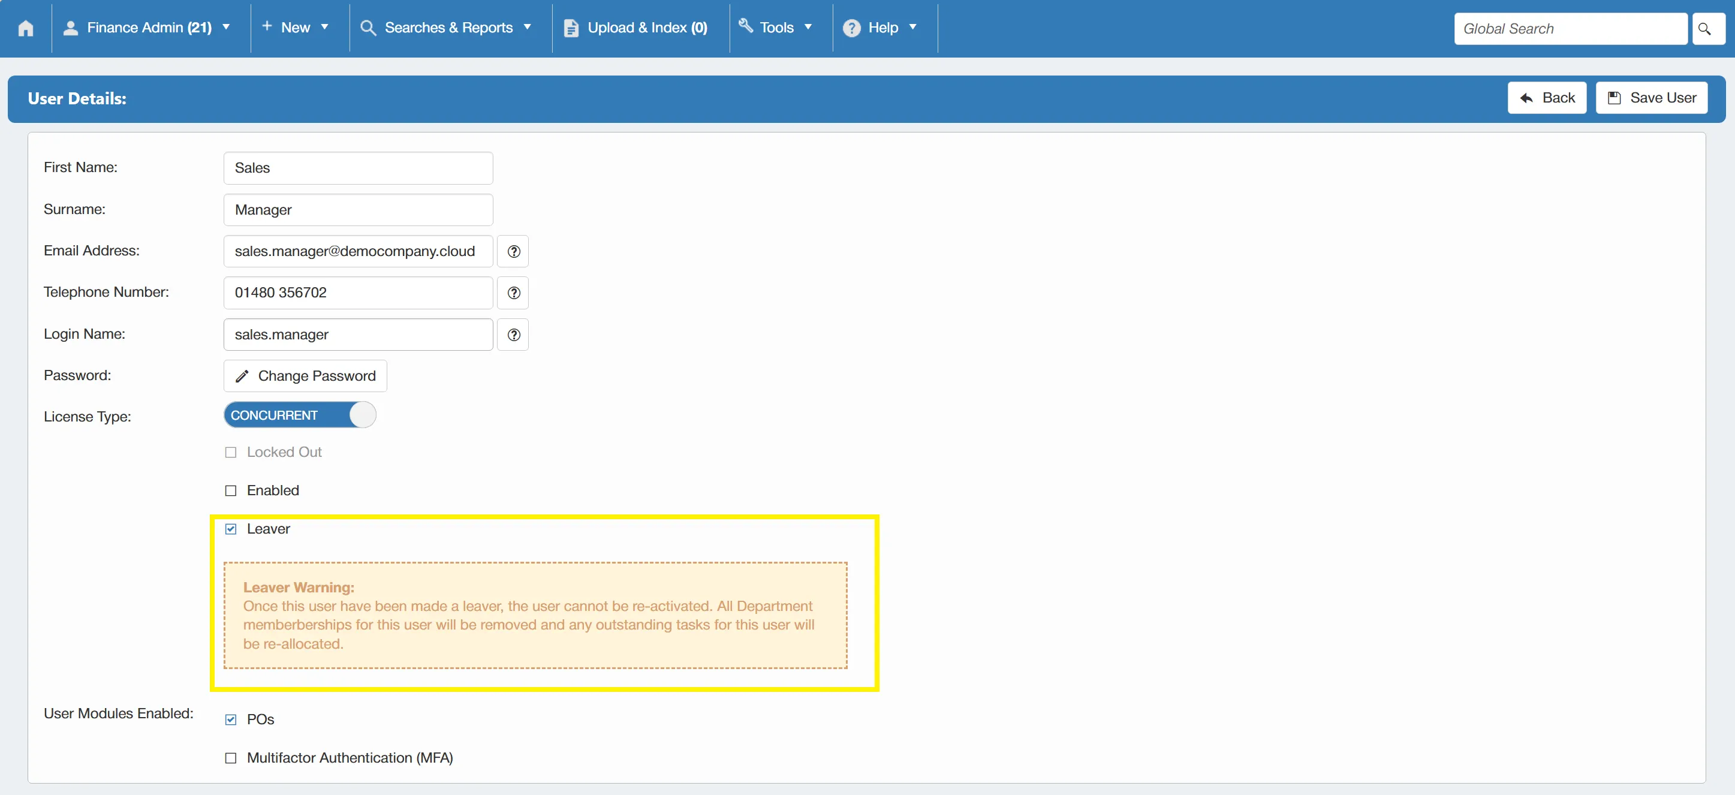Enable Multifactor Authentication (MFA) checkbox
This screenshot has height=795, width=1735.
pos(231,758)
